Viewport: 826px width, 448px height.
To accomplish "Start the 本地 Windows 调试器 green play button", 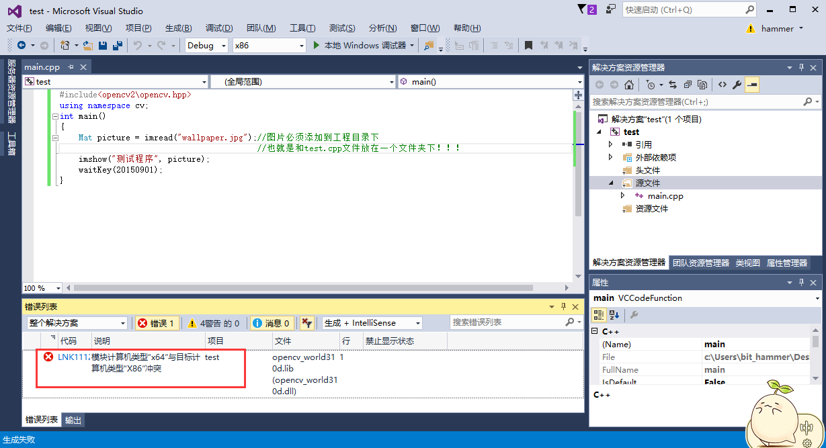I will [x=318, y=45].
